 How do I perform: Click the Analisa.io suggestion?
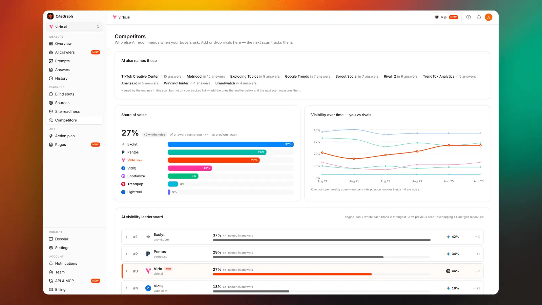click(140, 83)
